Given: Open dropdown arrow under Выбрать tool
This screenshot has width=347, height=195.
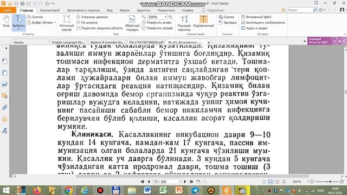Looking at the screenshot, I should 18,29.
